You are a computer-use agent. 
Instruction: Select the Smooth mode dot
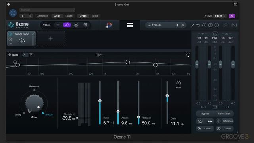click(x=43, y=113)
